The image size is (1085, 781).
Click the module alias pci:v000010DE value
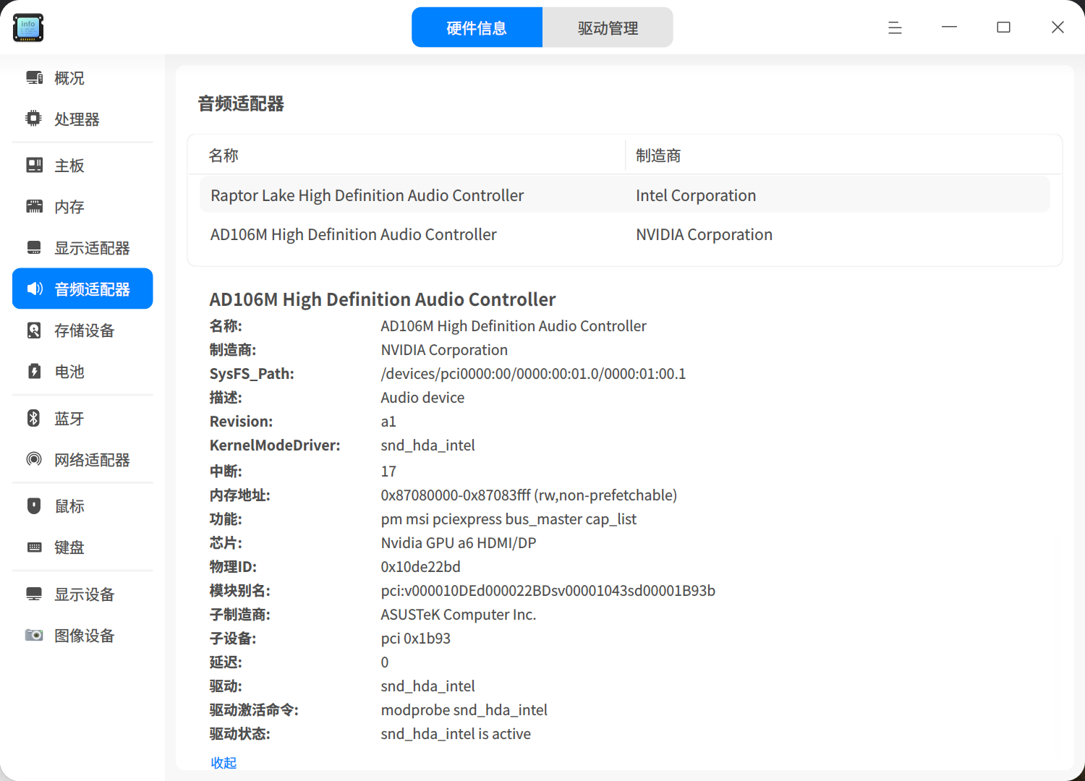[x=548, y=591]
